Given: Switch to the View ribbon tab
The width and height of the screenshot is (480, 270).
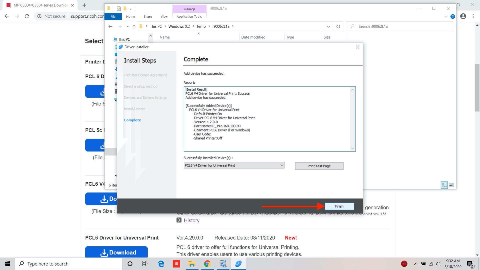Looking at the screenshot, I should coord(164,16).
